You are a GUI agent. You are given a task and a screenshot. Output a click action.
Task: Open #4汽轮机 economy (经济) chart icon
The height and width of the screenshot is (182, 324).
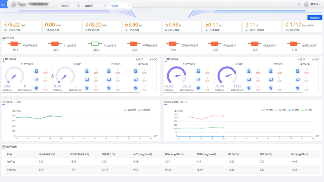pyautogui.click(x=271, y=80)
